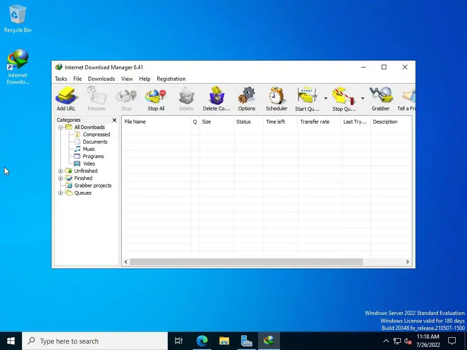Sort by Description column header
This screenshot has width=467, height=350.
[391, 122]
